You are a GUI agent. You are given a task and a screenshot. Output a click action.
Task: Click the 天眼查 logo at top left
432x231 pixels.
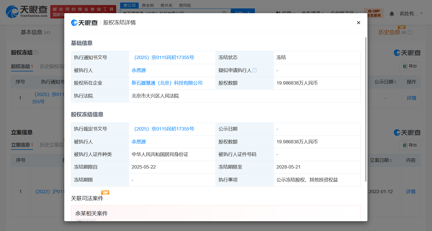(x=27, y=12)
